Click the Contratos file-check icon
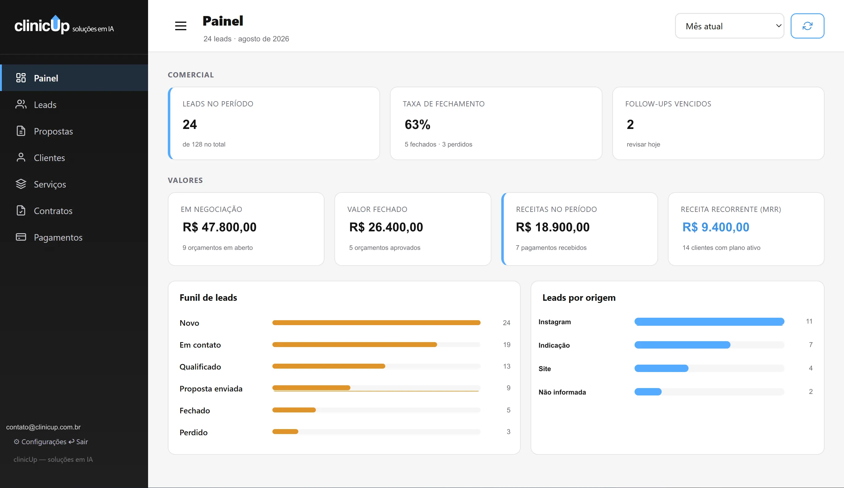The image size is (844, 488). [21, 210]
